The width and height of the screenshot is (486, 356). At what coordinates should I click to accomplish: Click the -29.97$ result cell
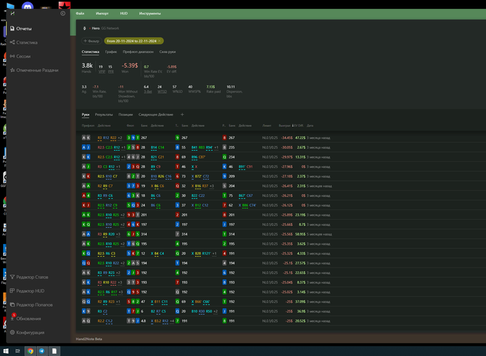(287, 157)
